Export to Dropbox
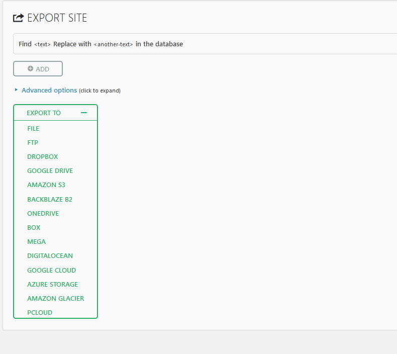Image resolution: width=397 pixels, height=354 pixels. coord(43,157)
